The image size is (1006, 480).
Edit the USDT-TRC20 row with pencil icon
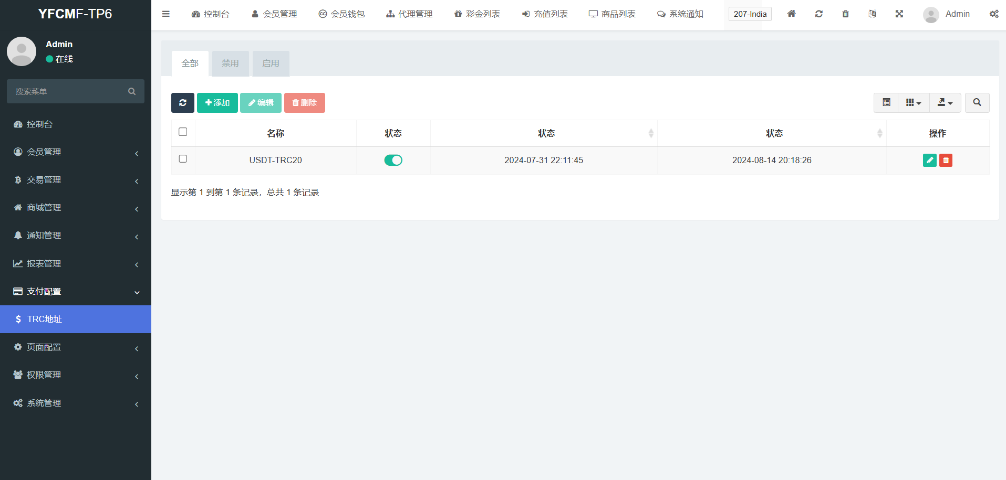click(x=929, y=161)
